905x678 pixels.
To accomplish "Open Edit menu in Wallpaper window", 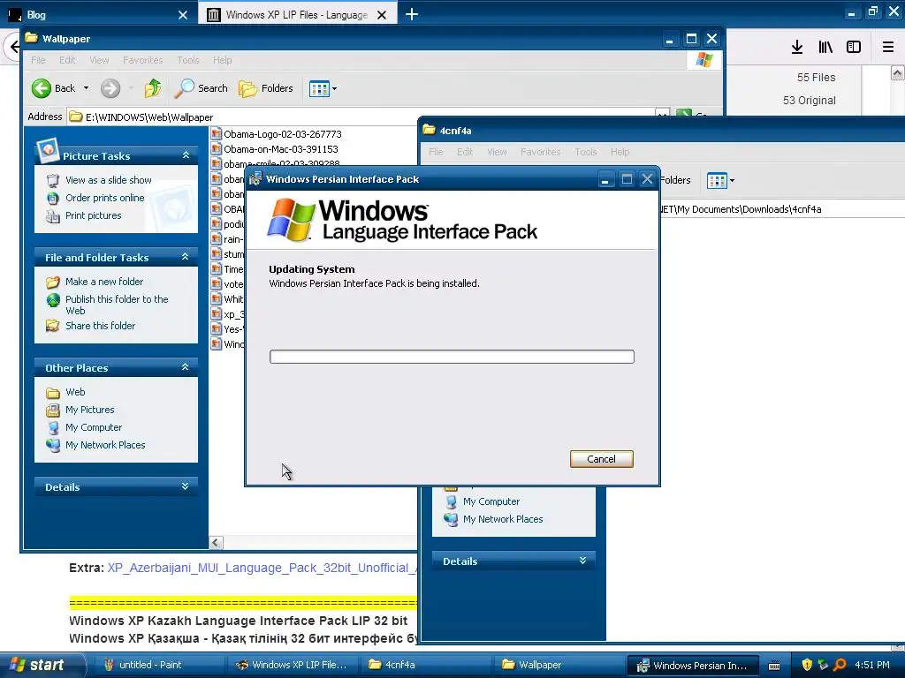I will point(67,60).
